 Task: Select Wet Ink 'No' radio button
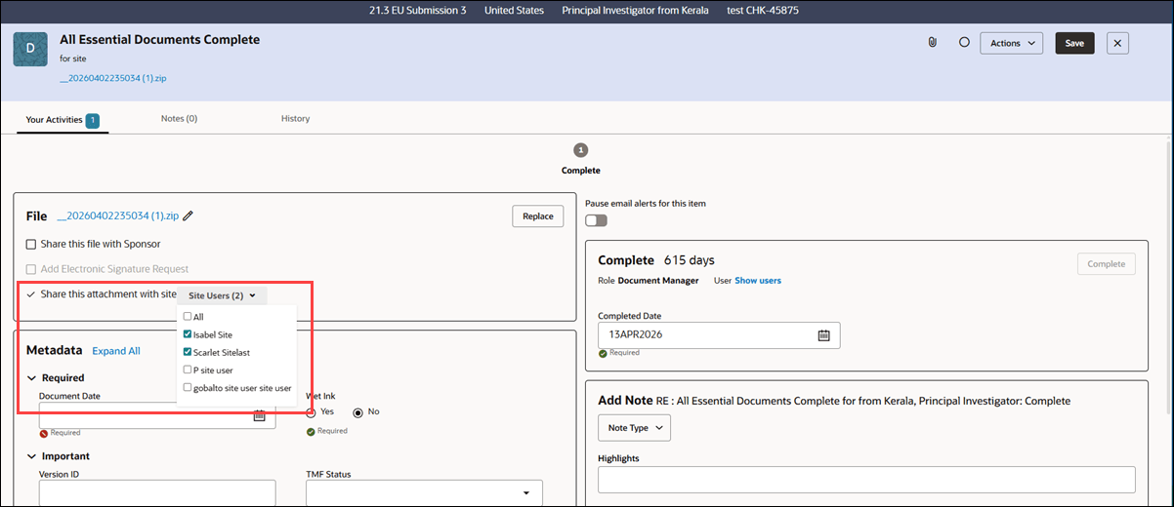click(358, 411)
